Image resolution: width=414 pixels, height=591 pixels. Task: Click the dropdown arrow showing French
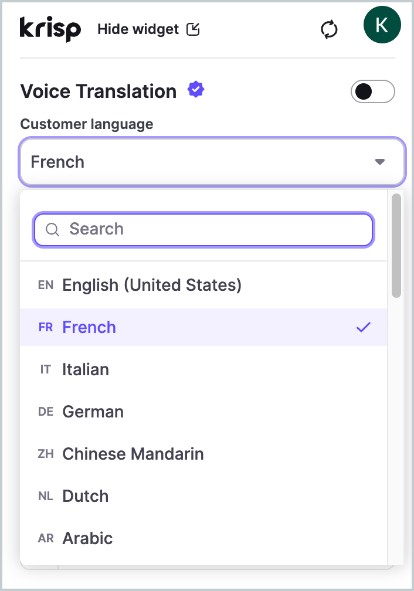tap(380, 162)
